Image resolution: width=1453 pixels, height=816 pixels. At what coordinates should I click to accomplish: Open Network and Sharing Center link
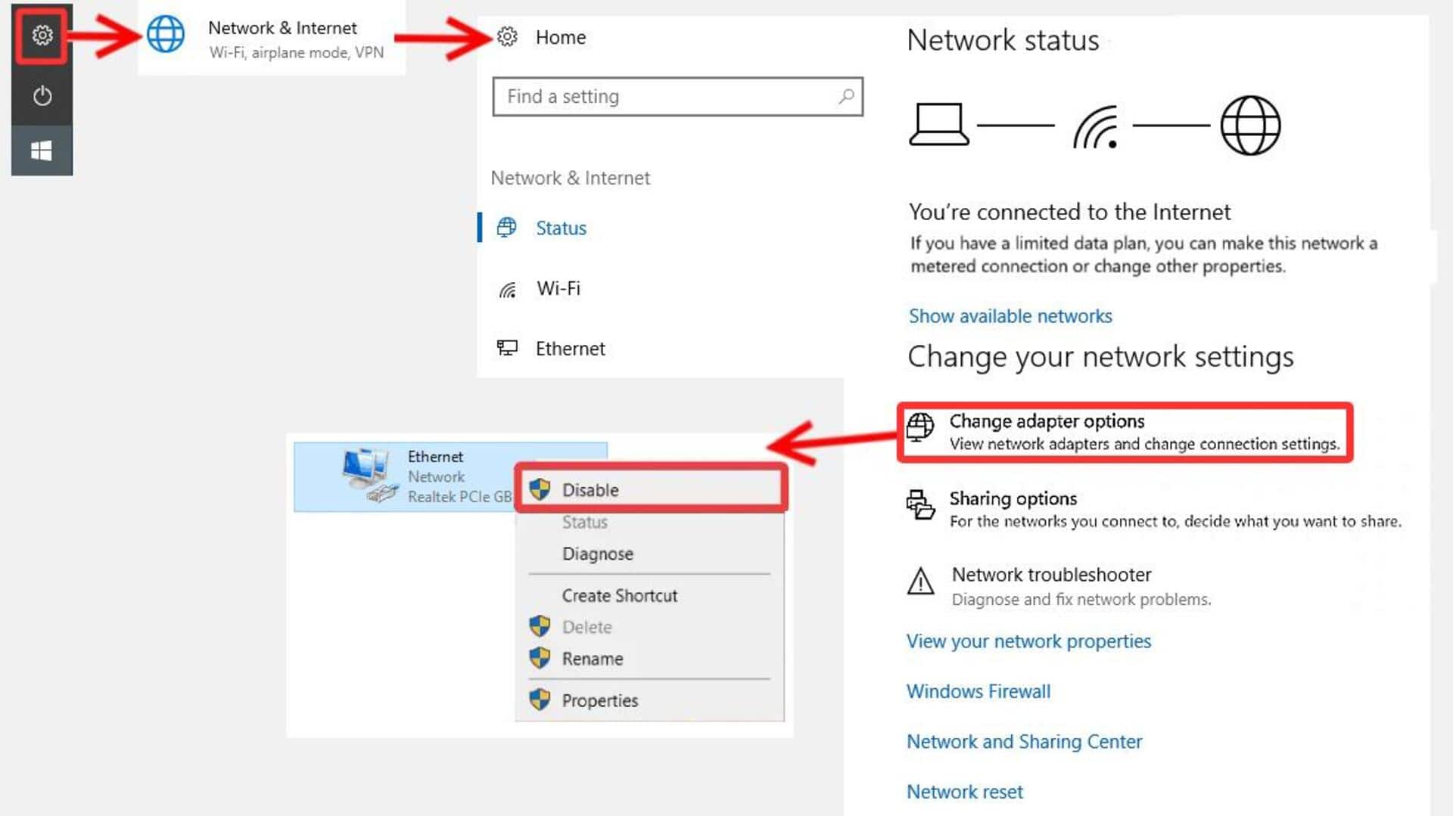tap(1024, 742)
